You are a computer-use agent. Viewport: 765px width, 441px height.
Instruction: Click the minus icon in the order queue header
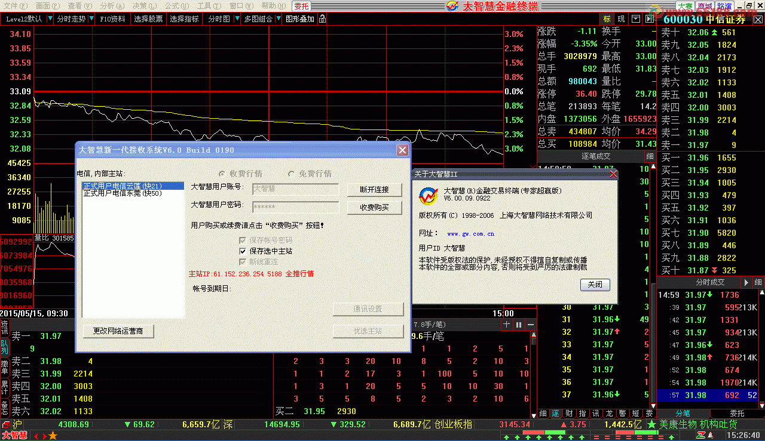[530, 324]
